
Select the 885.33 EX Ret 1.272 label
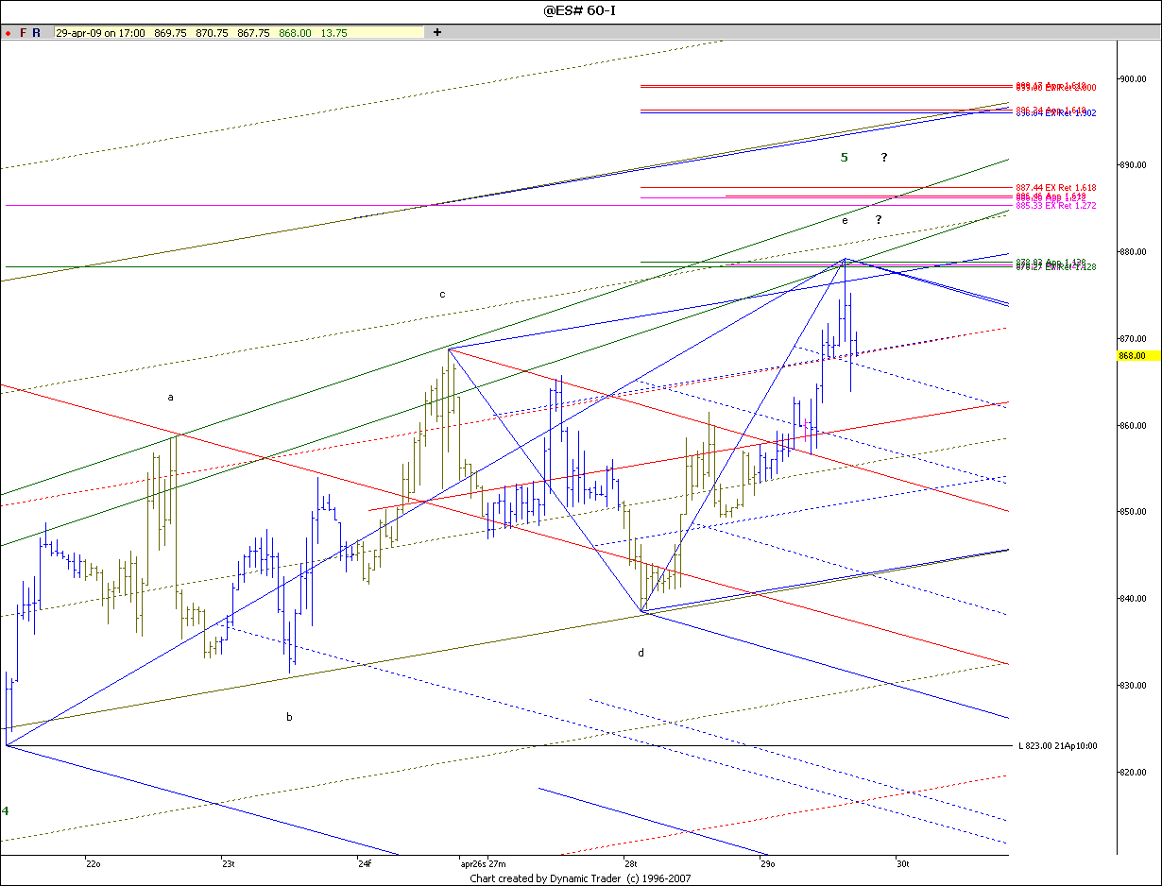click(1055, 205)
